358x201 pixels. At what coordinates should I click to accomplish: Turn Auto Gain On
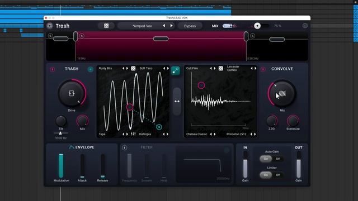(x=266, y=159)
